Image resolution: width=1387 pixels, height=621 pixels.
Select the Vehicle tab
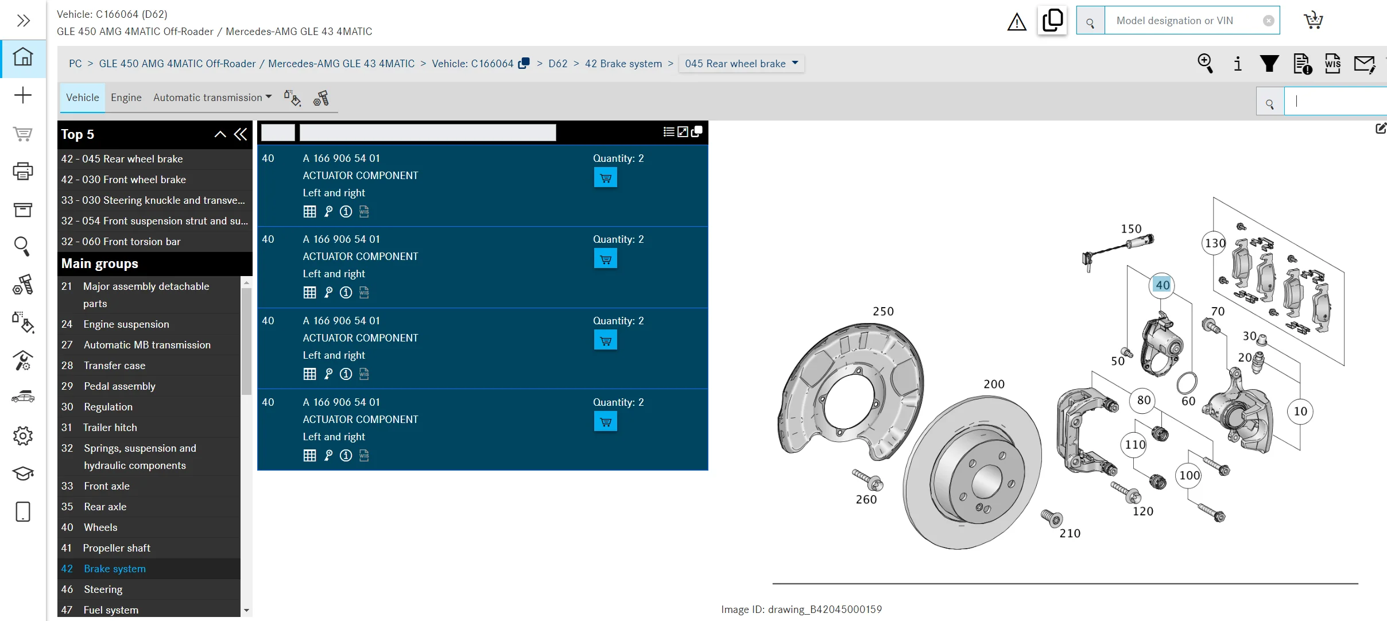tap(83, 98)
